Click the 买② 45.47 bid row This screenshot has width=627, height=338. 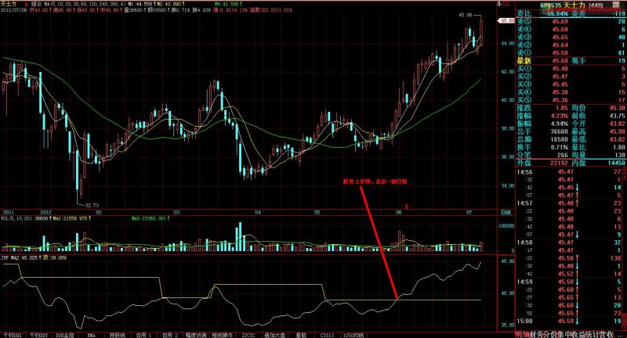[571, 77]
